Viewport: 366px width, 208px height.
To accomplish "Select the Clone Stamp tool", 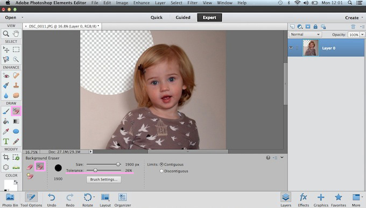I will pos(16,85).
